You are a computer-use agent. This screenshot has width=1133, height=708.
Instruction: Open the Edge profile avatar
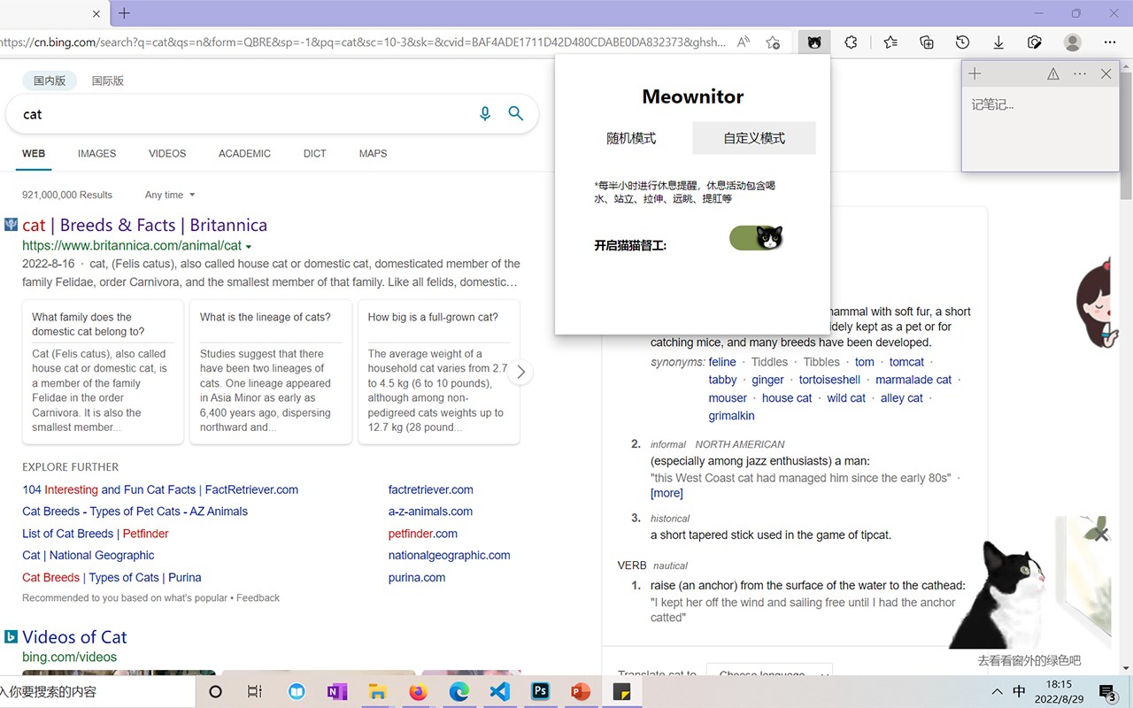click(x=1073, y=42)
